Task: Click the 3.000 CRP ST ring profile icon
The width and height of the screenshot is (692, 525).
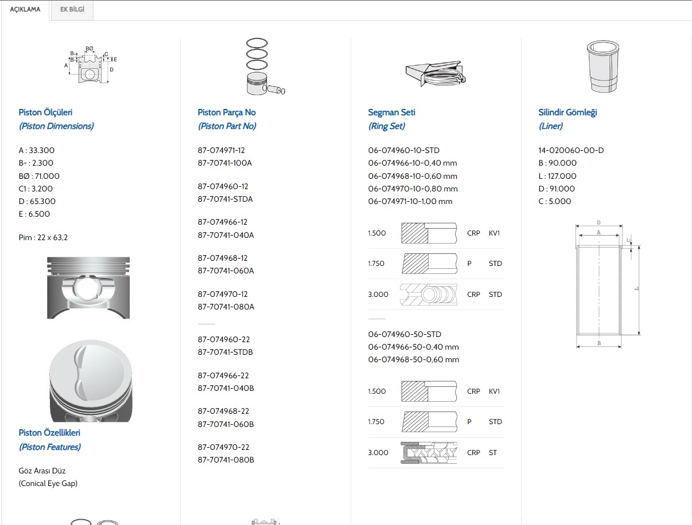Action: [x=429, y=452]
